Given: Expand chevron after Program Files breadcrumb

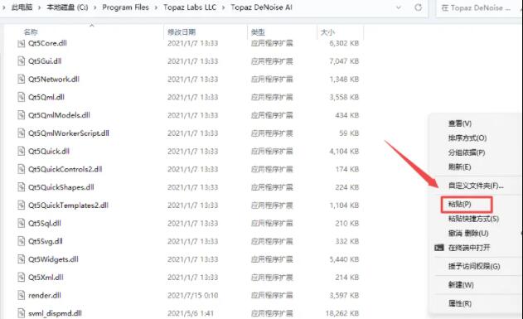Looking at the screenshot, I should click(x=156, y=7).
